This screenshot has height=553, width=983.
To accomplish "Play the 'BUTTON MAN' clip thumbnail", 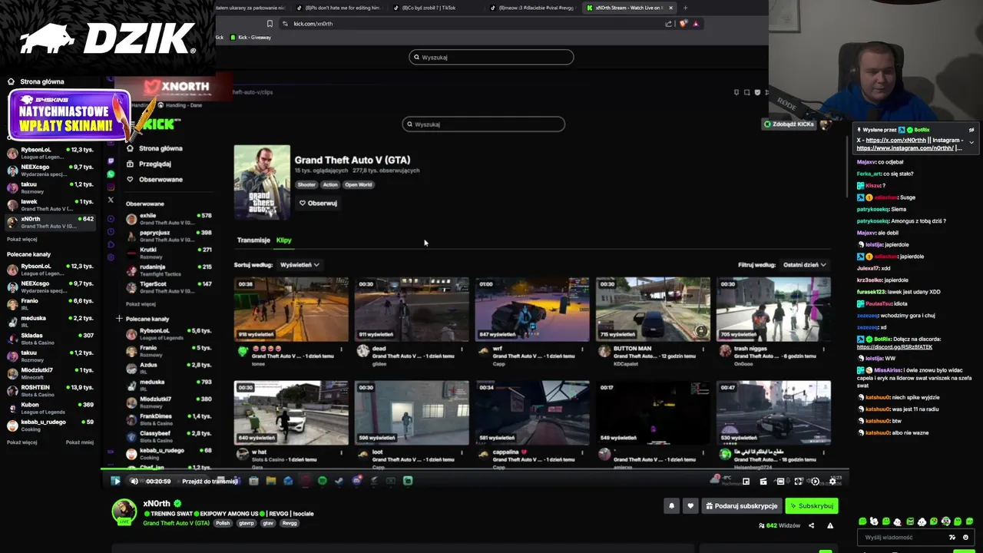I will [x=653, y=310].
